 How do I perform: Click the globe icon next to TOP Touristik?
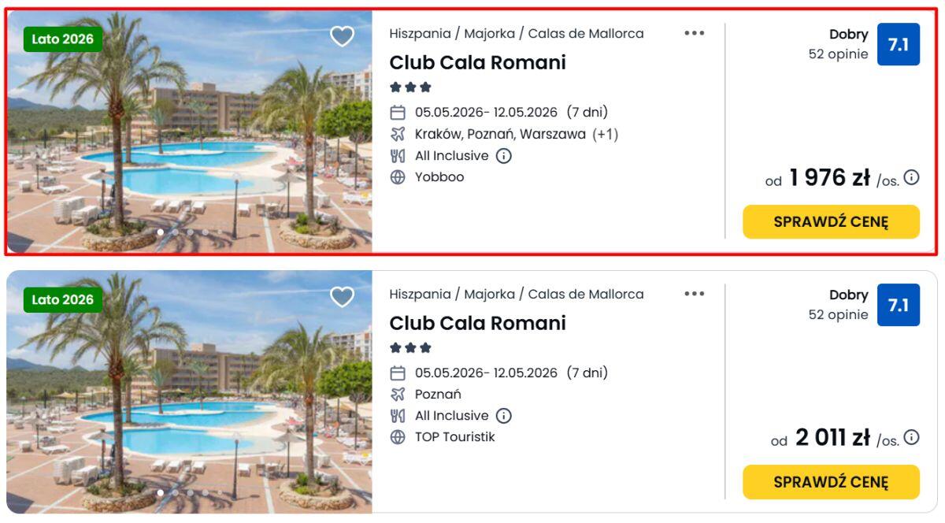[x=398, y=437]
